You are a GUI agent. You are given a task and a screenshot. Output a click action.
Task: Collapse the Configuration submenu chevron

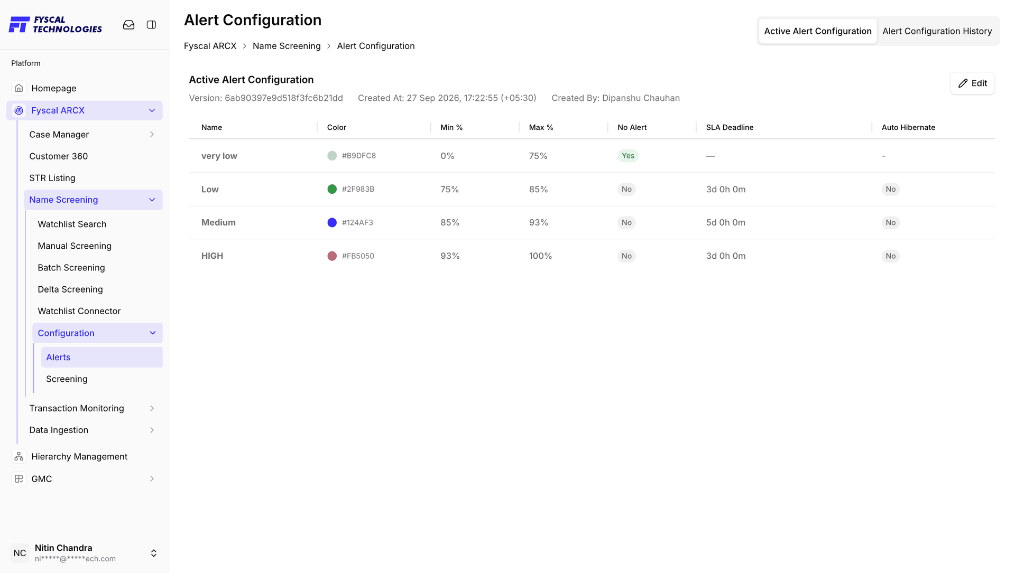(x=153, y=333)
